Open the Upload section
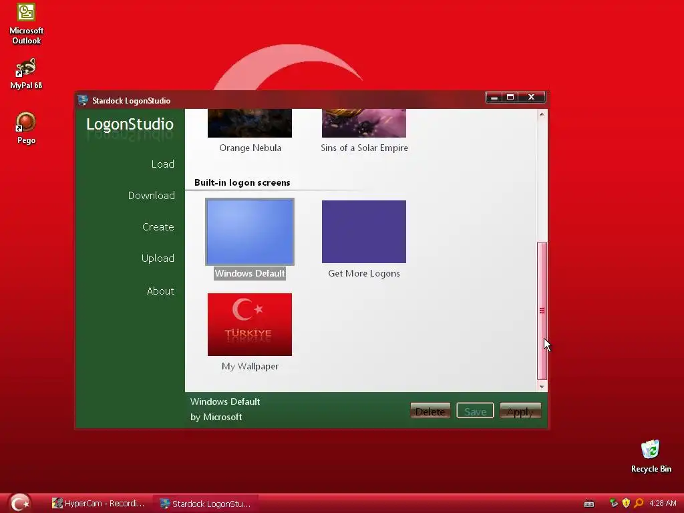The height and width of the screenshot is (513, 684). coord(158,259)
